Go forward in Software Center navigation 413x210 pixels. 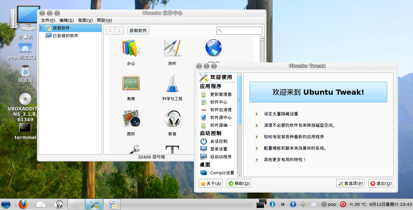(x=119, y=31)
